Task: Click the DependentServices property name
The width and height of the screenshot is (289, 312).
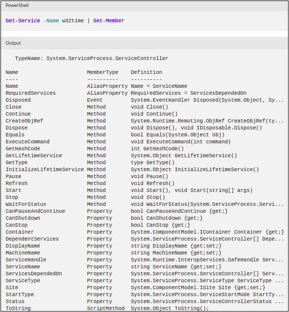Action: point(32,239)
